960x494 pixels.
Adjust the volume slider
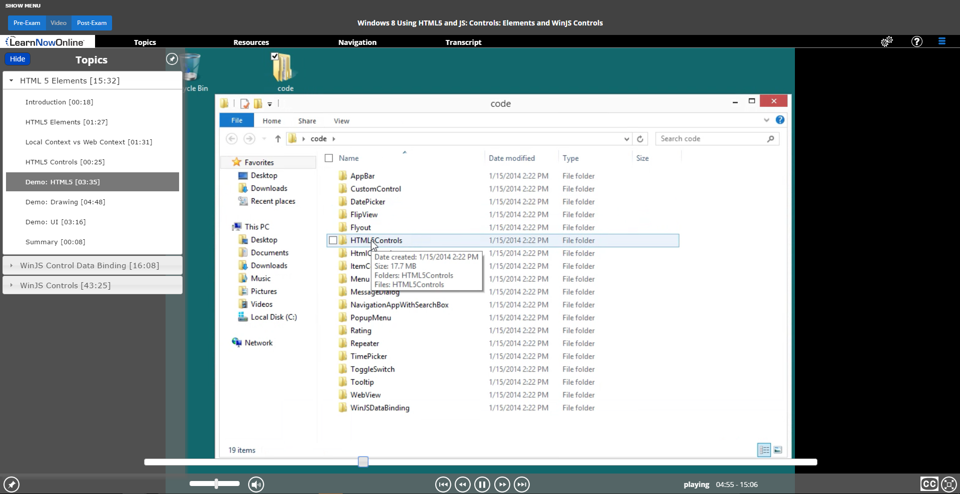(x=215, y=484)
